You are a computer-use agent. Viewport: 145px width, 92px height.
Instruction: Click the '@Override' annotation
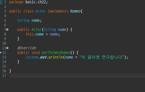27,48
